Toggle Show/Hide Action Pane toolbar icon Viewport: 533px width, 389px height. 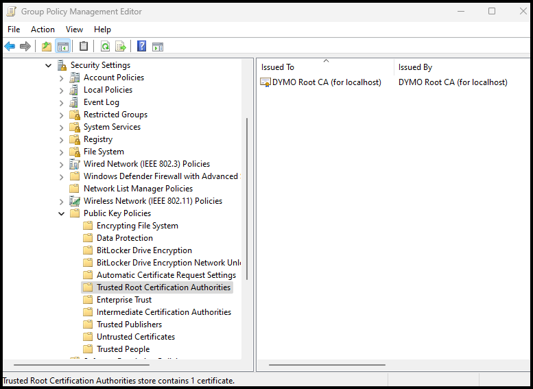coord(158,47)
